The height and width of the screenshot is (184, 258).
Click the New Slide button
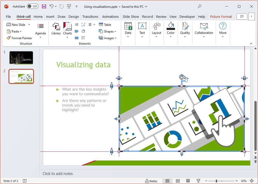[16, 25]
